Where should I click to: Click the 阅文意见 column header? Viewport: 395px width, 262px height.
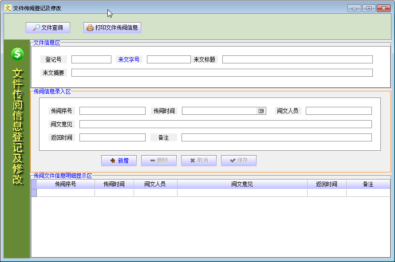click(242, 184)
